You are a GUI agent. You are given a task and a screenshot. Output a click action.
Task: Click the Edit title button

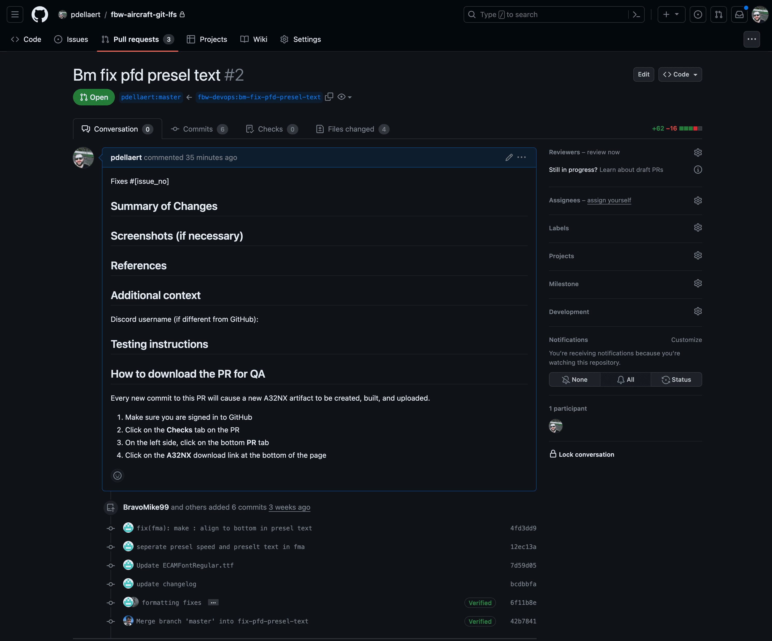point(643,75)
